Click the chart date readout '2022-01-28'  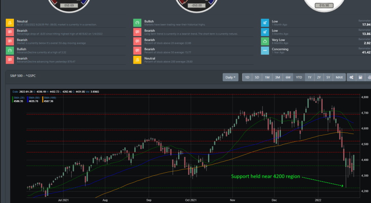pyautogui.click(x=26, y=91)
